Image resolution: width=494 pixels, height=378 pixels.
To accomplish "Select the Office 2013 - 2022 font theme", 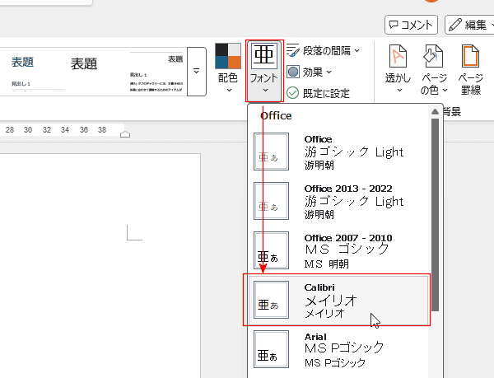I will click(x=338, y=201).
